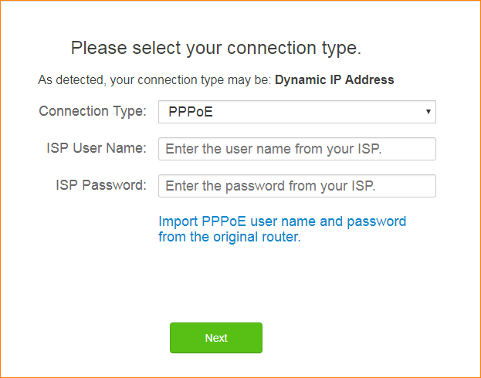This screenshot has height=378, width=481.
Task: Click the "As detected" message text
Action: 154,79
